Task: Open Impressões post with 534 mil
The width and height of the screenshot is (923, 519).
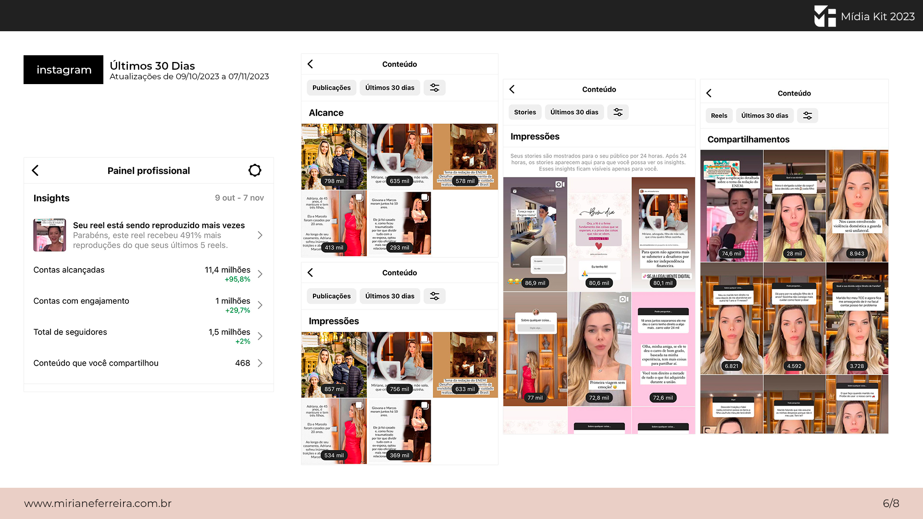Action: pyautogui.click(x=334, y=431)
